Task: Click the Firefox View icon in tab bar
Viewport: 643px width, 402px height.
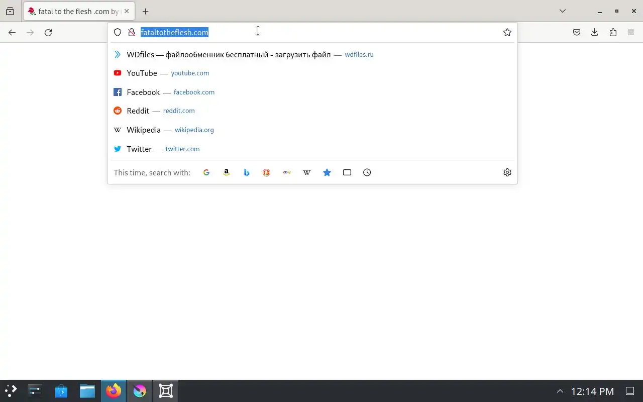Action: (10, 11)
